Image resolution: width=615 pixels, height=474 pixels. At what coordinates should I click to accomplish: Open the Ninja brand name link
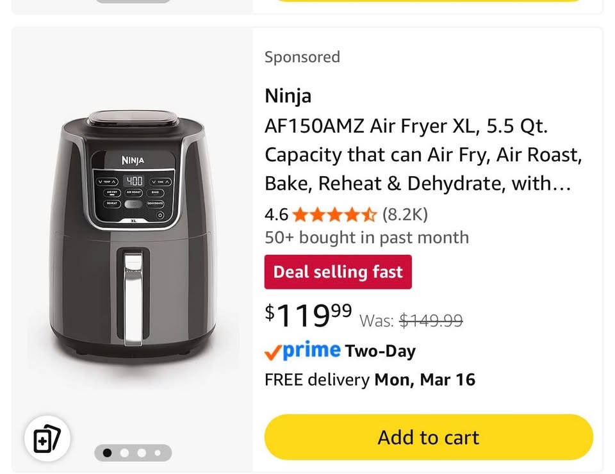point(288,96)
